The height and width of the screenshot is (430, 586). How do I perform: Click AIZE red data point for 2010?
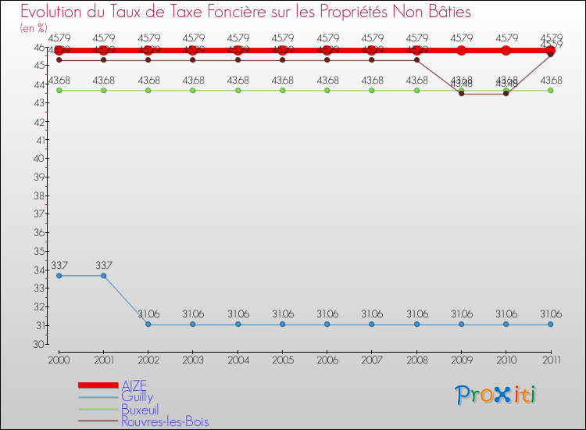tap(506, 50)
